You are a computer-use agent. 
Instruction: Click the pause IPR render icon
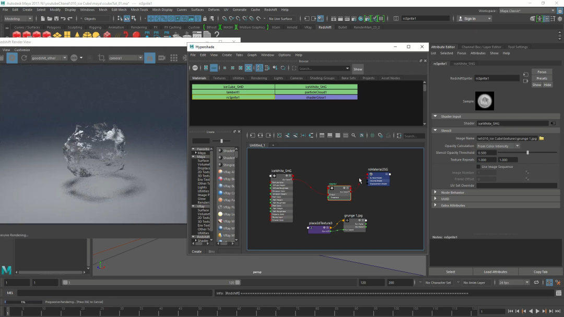pyautogui.click(x=381, y=18)
